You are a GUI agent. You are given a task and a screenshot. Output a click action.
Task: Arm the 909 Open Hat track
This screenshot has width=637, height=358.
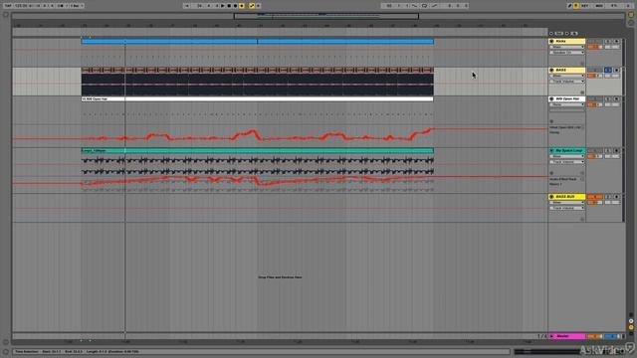(x=617, y=98)
